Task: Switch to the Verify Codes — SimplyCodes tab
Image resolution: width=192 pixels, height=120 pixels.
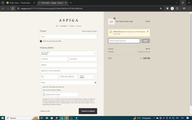Action: point(19,3)
